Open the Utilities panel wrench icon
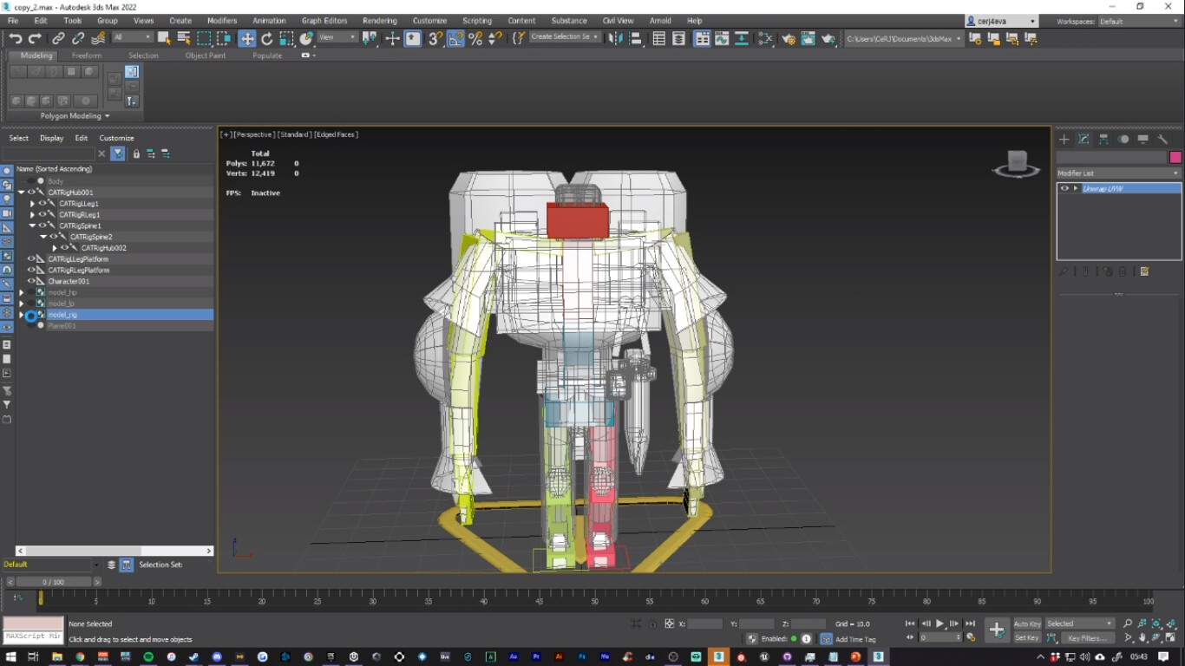 (x=1163, y=139)
